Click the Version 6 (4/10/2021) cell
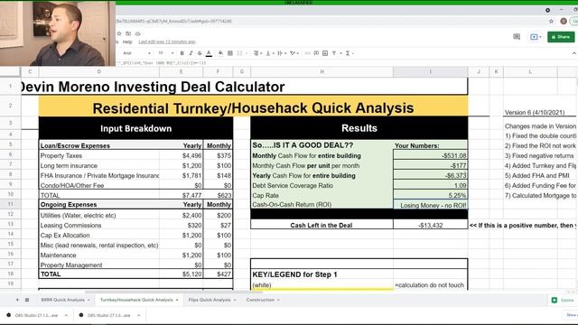Screen dimensions: 578x325 click(x=534, y=112)
